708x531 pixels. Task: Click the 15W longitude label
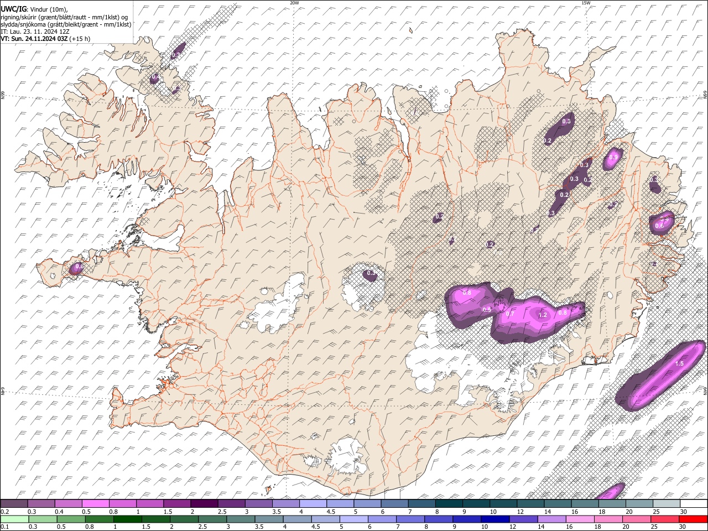pyautogui.click(x=586, y=3)
